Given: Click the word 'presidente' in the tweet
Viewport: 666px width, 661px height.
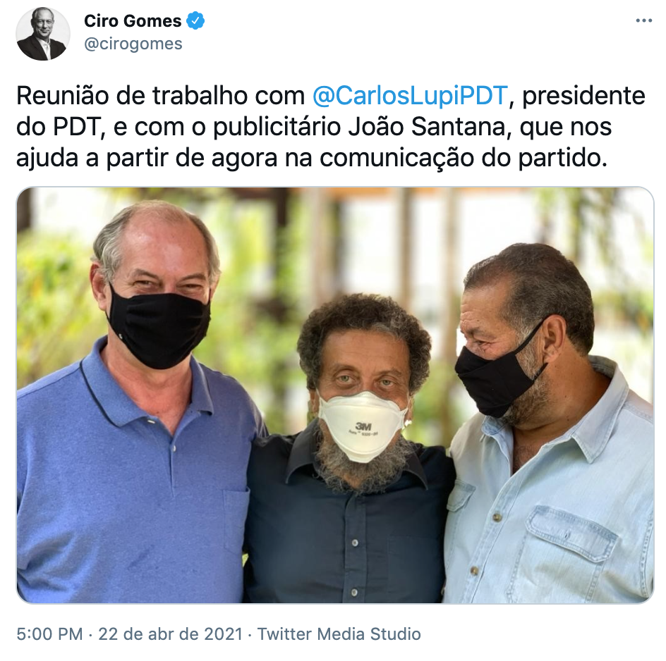Looking at the screenshot, I should pos(583,95).
